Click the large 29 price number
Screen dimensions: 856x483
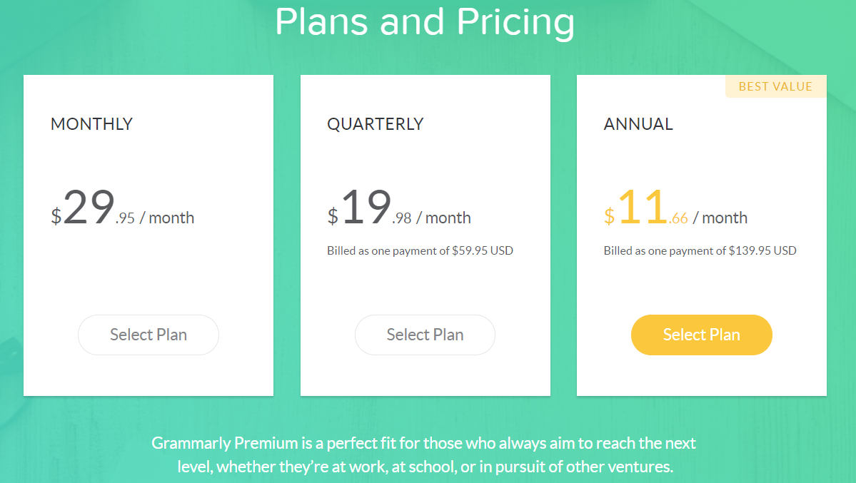(89, 207)
